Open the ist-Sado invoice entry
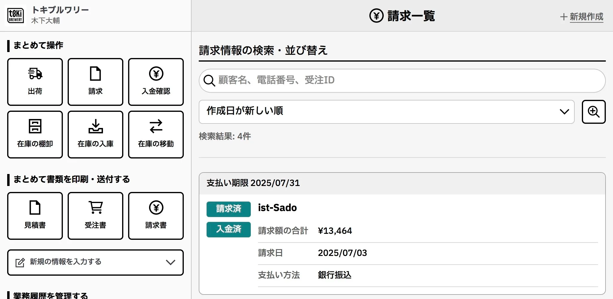Viewport: 613px width, 299px height. pyautogui.click(x=277, y=208)
